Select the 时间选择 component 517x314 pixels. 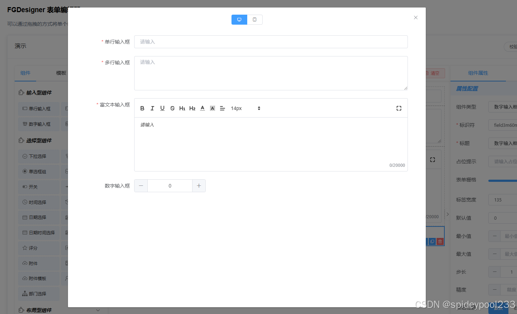(x=39, y=202)
